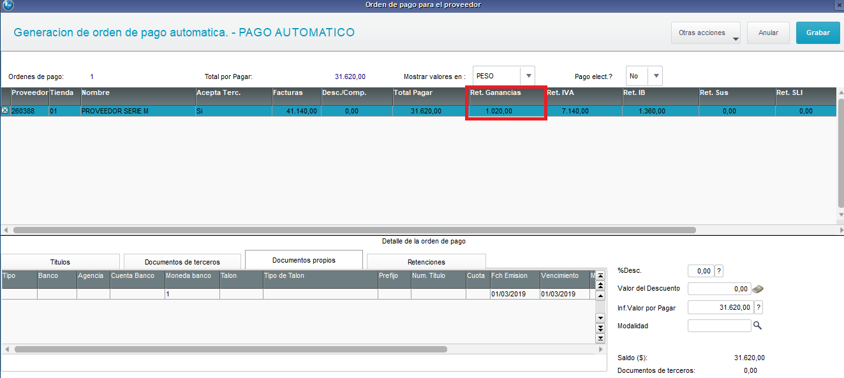Jump to last row with bottom grid arrow
Screen dimensions: 844x378
600,338
